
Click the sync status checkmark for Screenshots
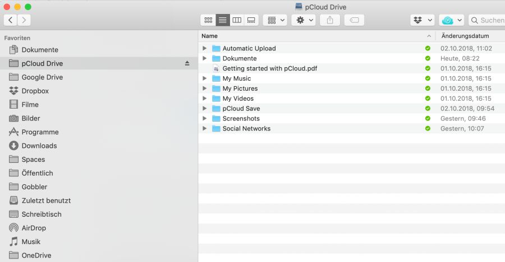coord(428,118)
